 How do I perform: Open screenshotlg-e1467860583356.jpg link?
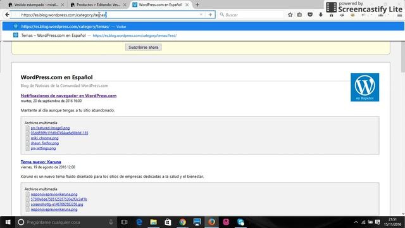click(57, 204)
